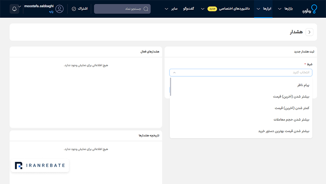
Task: Select پیام ناظر option
Action: click(x=241, y=85)
